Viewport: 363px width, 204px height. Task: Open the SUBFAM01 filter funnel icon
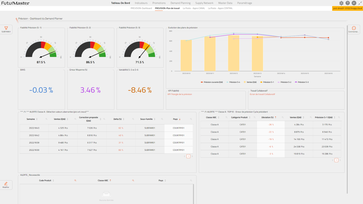[6, 28]
